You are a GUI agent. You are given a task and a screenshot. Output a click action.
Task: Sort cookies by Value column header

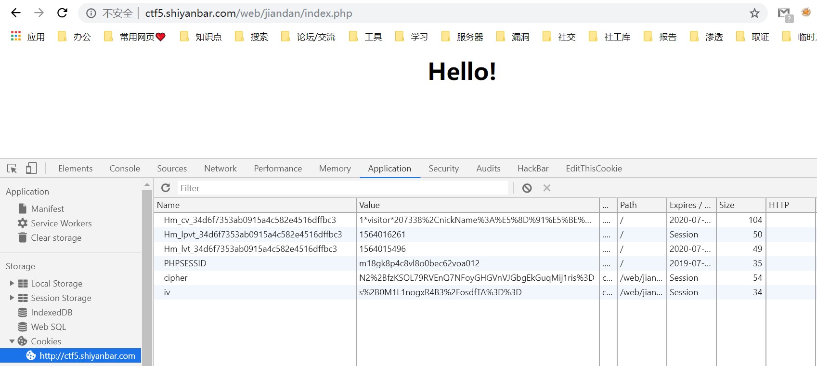click(x=478, y=205)
